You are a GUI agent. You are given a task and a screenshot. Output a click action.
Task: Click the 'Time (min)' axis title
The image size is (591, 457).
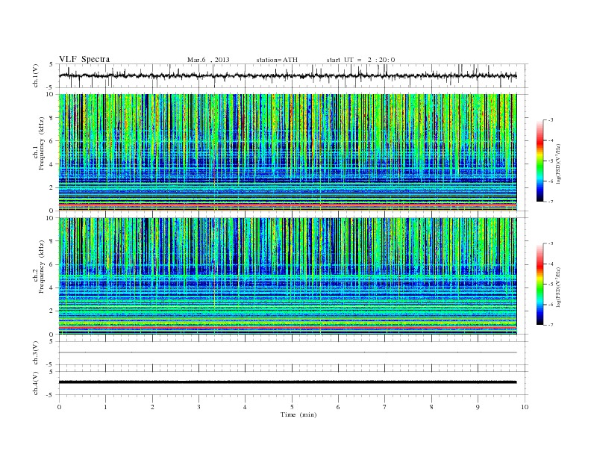(x=298, y=414)
